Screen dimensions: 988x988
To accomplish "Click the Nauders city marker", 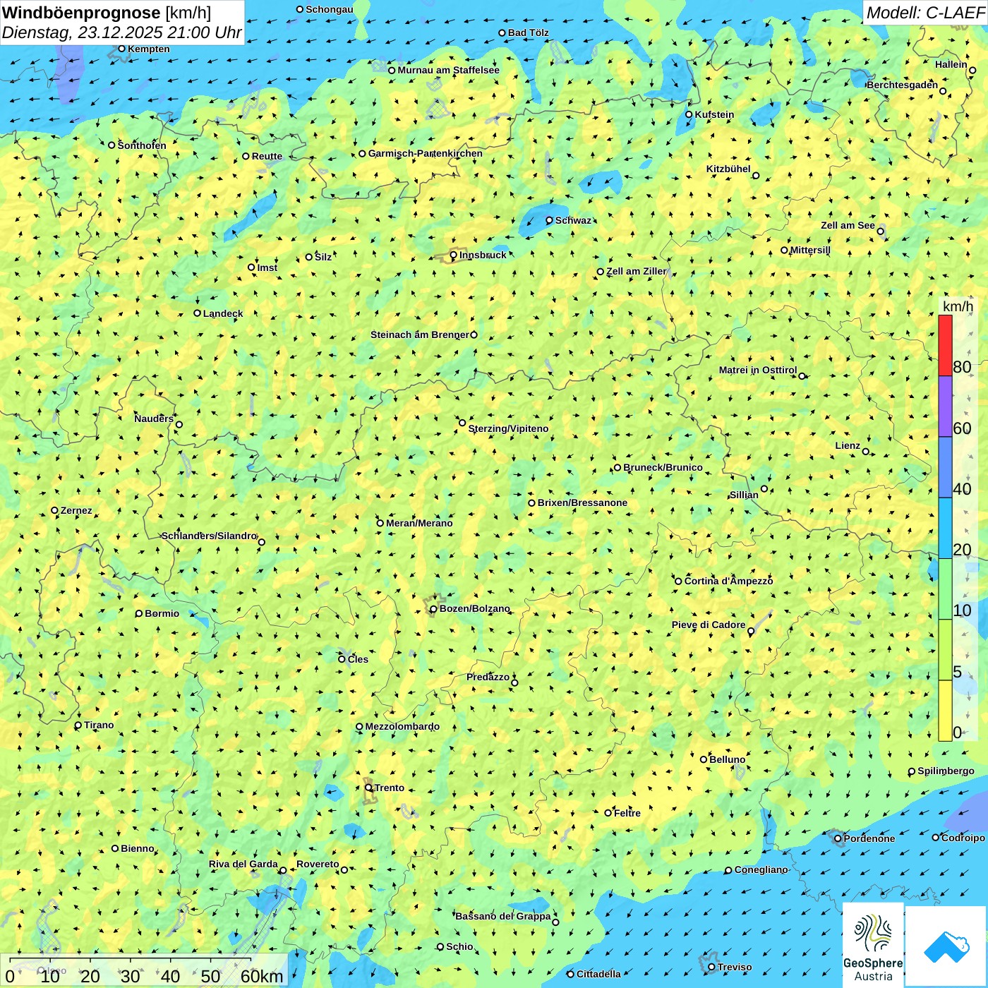I will tap(179, 425).
